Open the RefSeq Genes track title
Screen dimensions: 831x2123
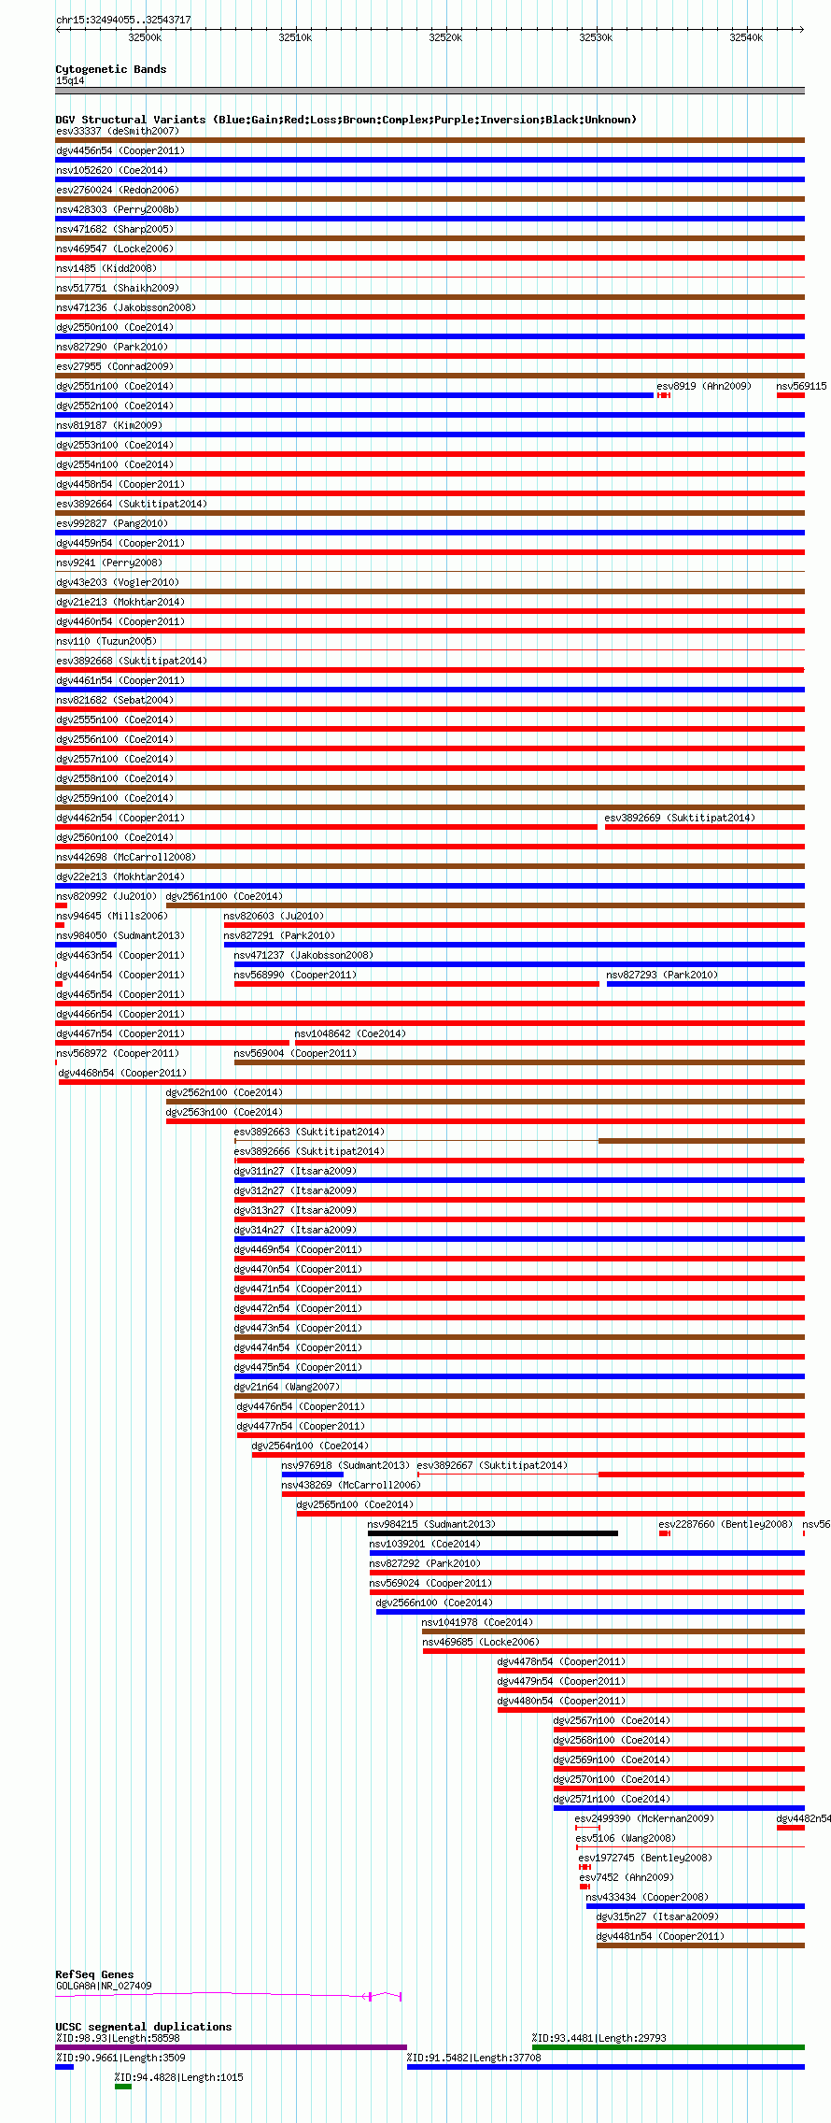click(94, 1974)
